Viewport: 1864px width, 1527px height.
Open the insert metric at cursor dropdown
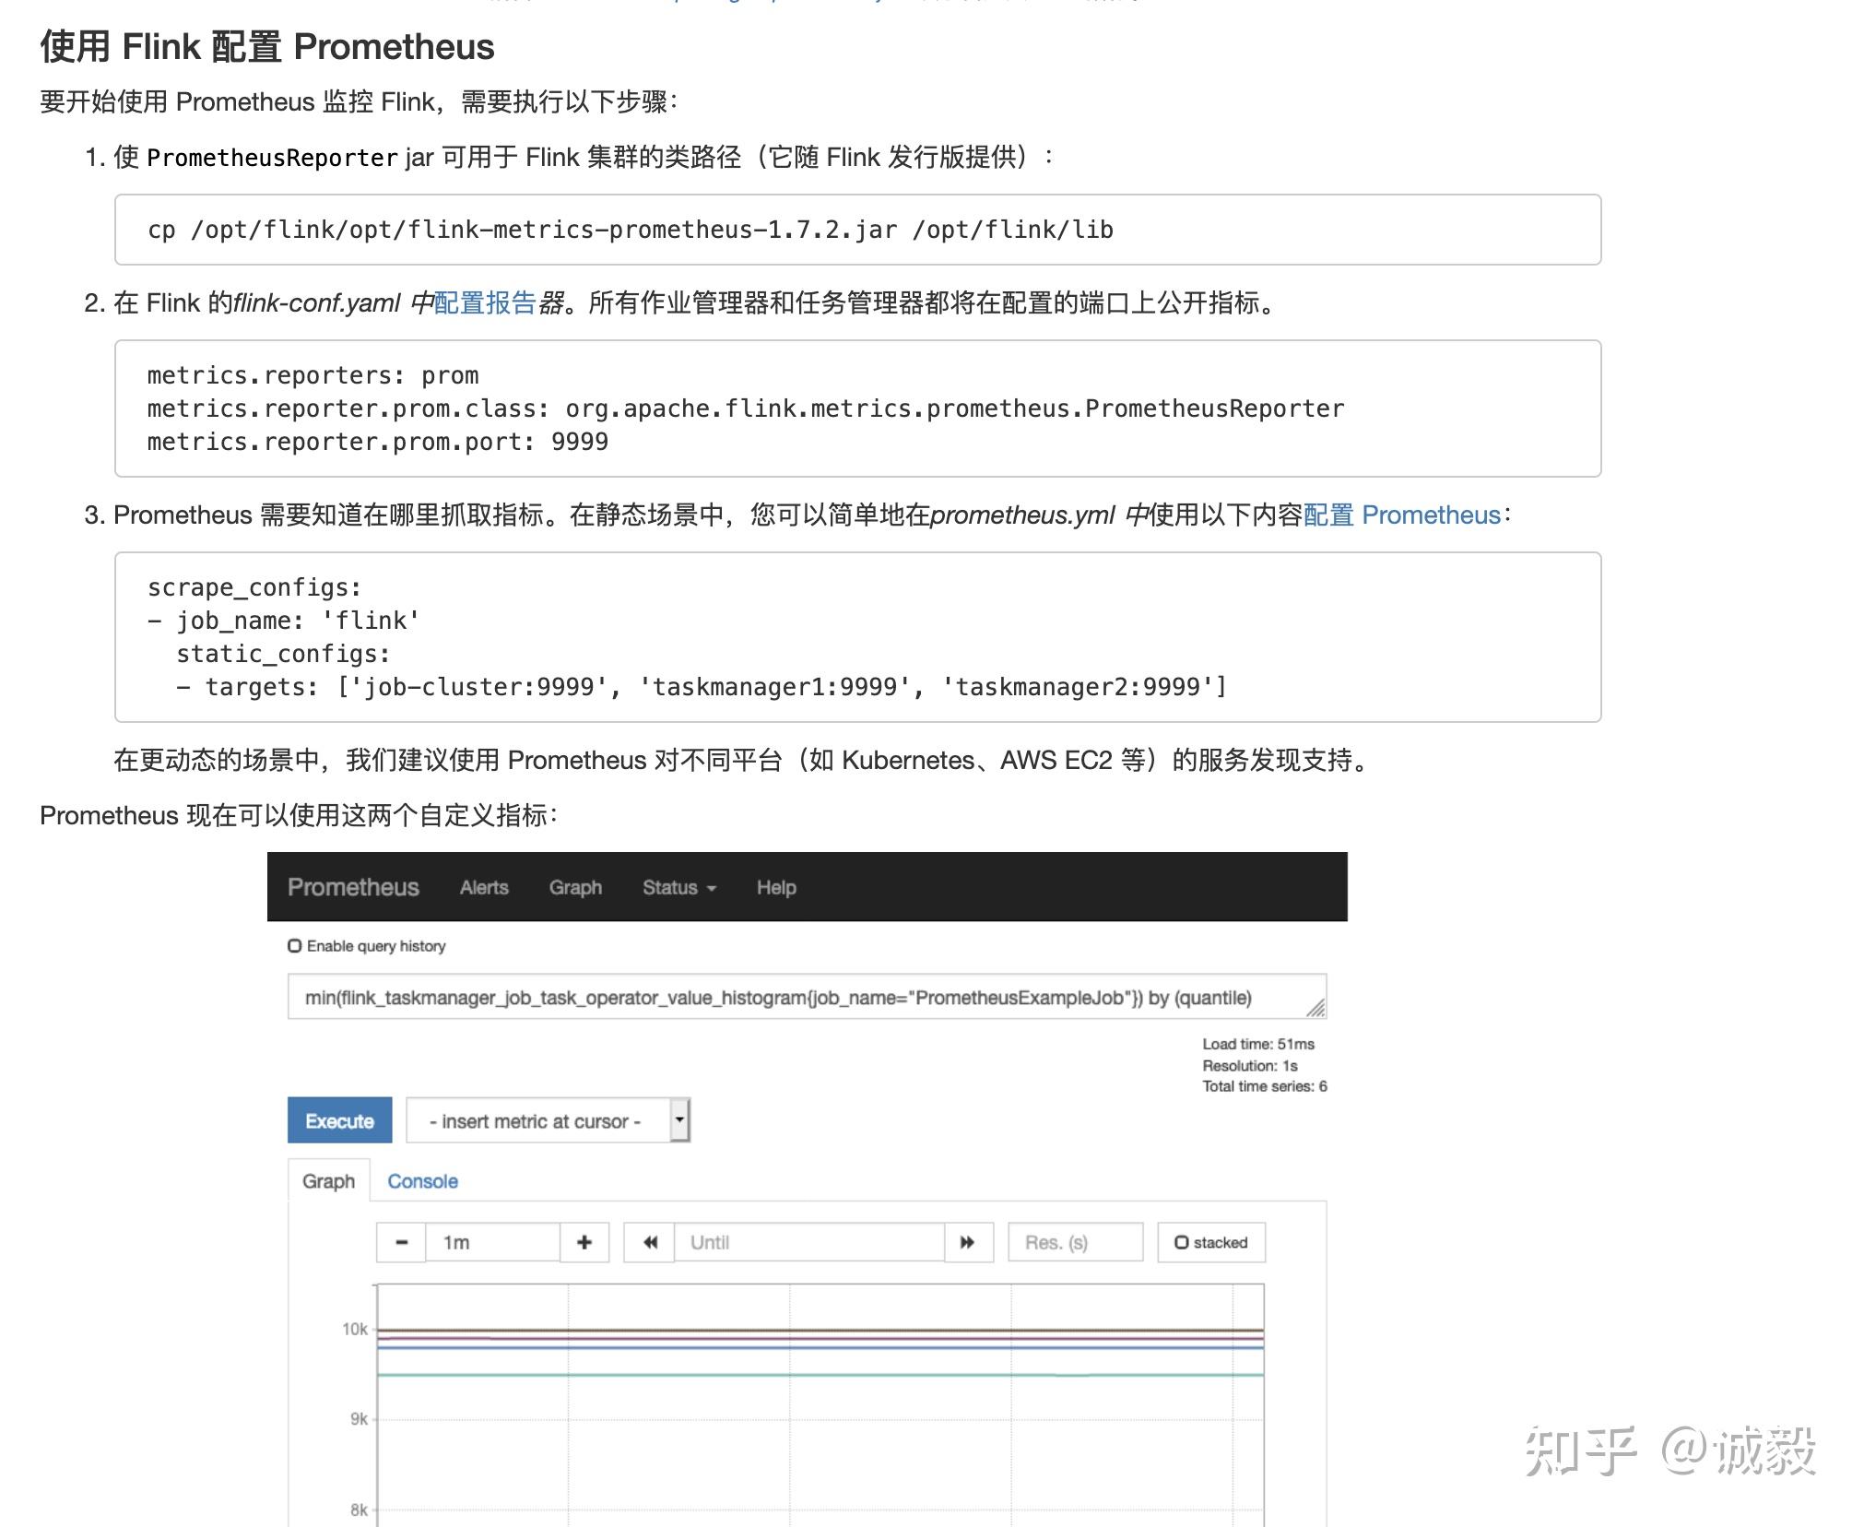click(535, 1120)
